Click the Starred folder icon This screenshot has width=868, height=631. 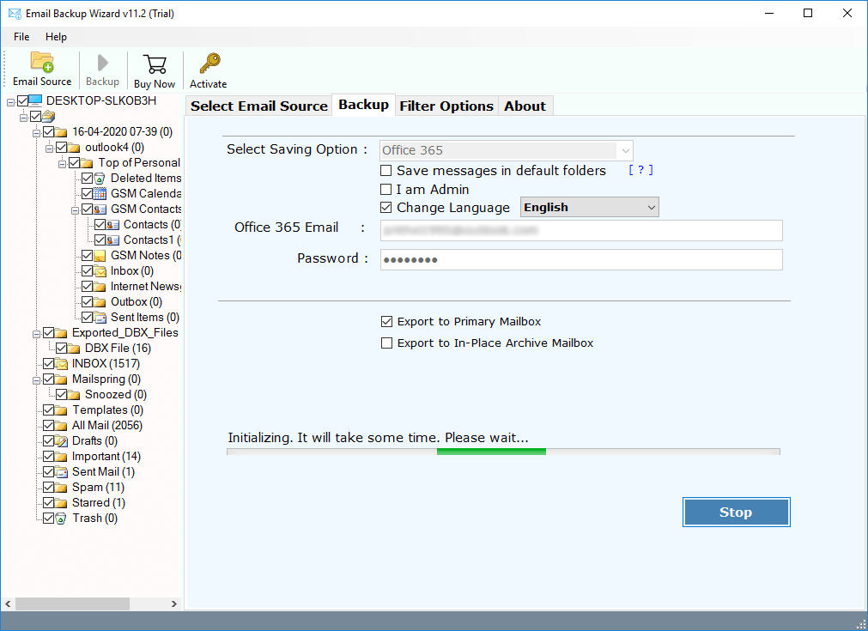(61, 503)
